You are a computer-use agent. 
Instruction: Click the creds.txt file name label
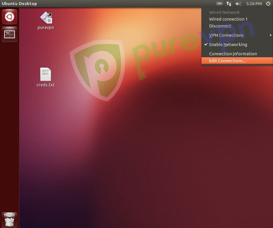[x=46, y=85]
